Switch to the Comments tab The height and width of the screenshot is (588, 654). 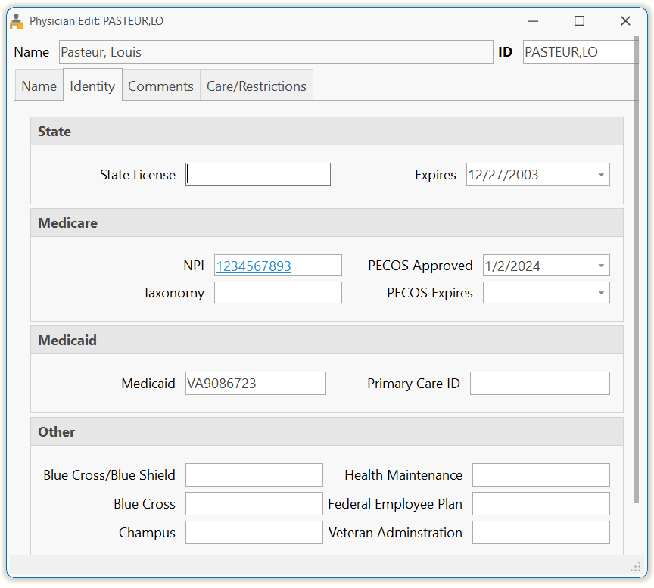(160, 86)
